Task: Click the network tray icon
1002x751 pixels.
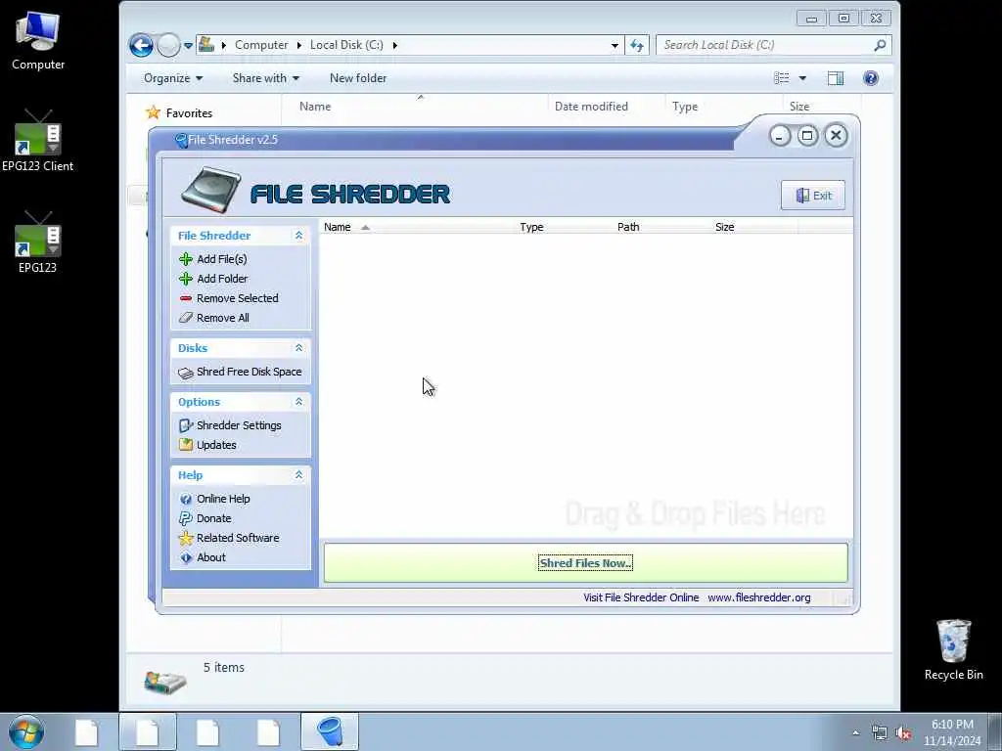Action: (880, 733)
